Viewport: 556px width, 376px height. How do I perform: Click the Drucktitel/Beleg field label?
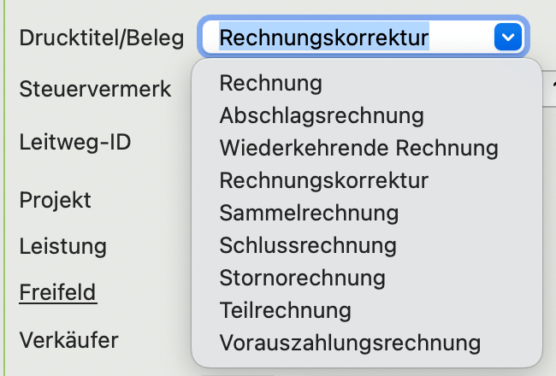pos(101,38)
